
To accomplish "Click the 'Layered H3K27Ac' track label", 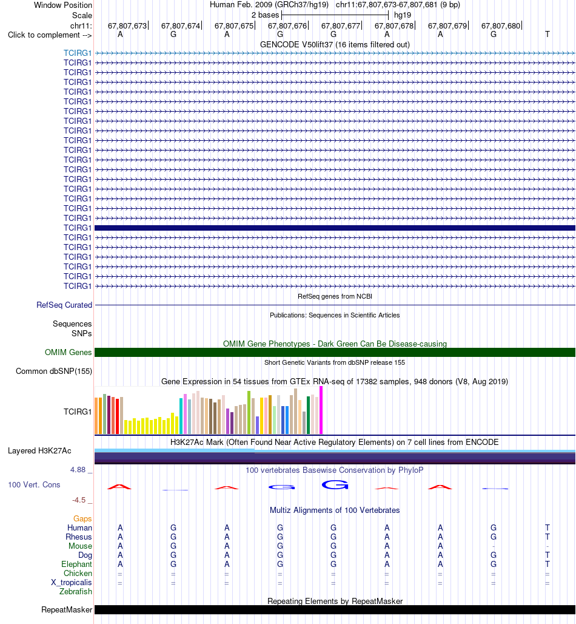I will [39, 451].
